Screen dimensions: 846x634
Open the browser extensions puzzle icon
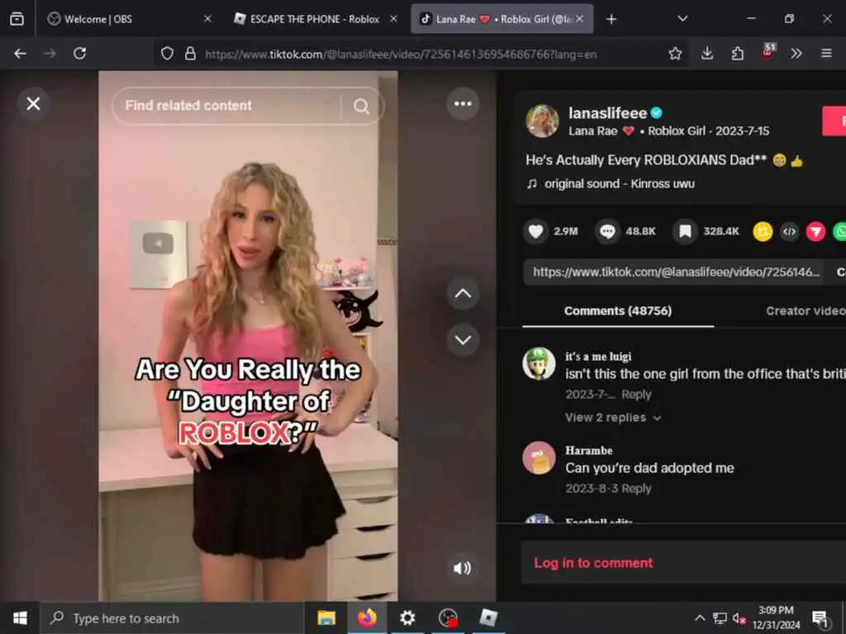coord(738,54)
